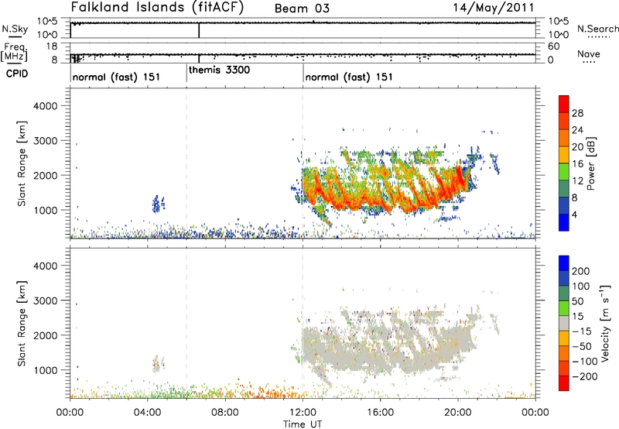
Task: Click the "60" Nave axis tick
Action: point(553,46)
